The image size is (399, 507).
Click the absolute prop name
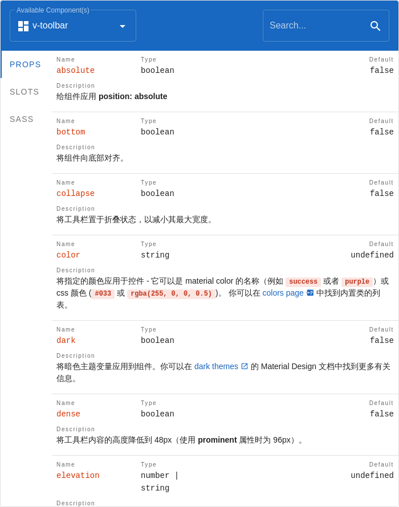pos(75,70)
